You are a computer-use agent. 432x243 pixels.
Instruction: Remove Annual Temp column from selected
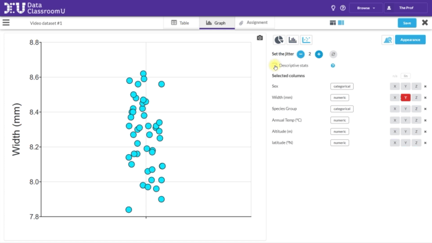(425, 120)
